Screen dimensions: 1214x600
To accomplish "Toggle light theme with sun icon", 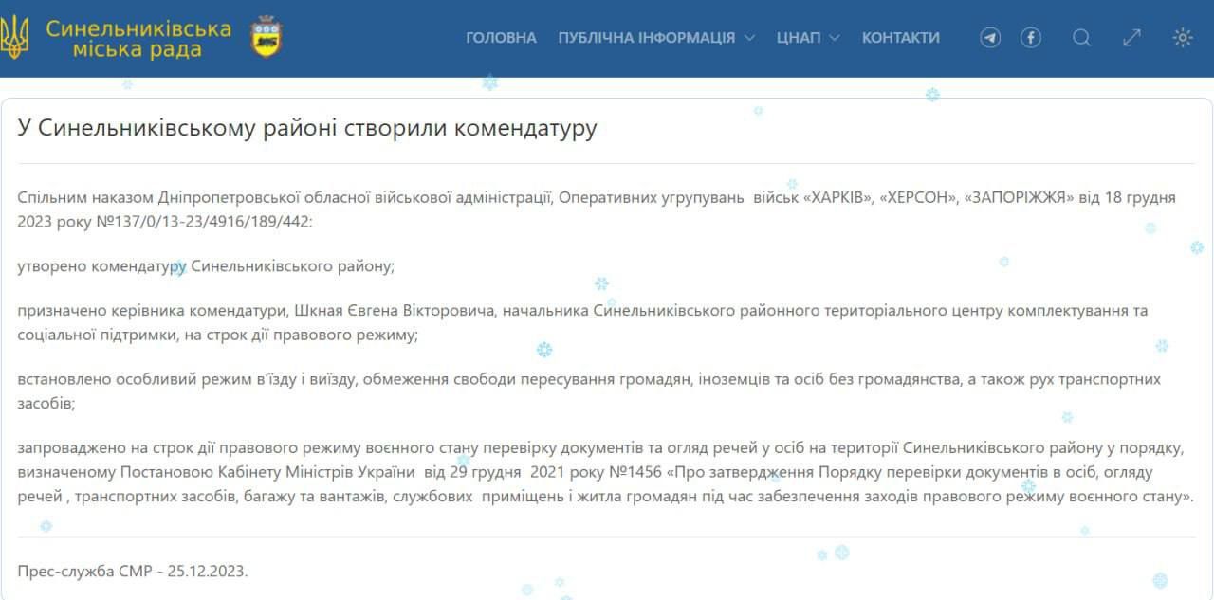I will [x=1182, y=38].
